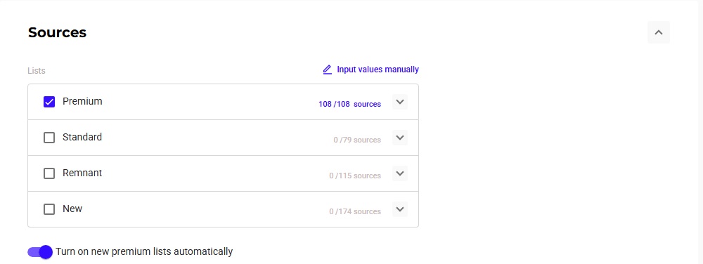The width and height of the screenshot is (703, 264).
Task: Disable automatic new premium lists toggle
Action: [x=40, y=252]
